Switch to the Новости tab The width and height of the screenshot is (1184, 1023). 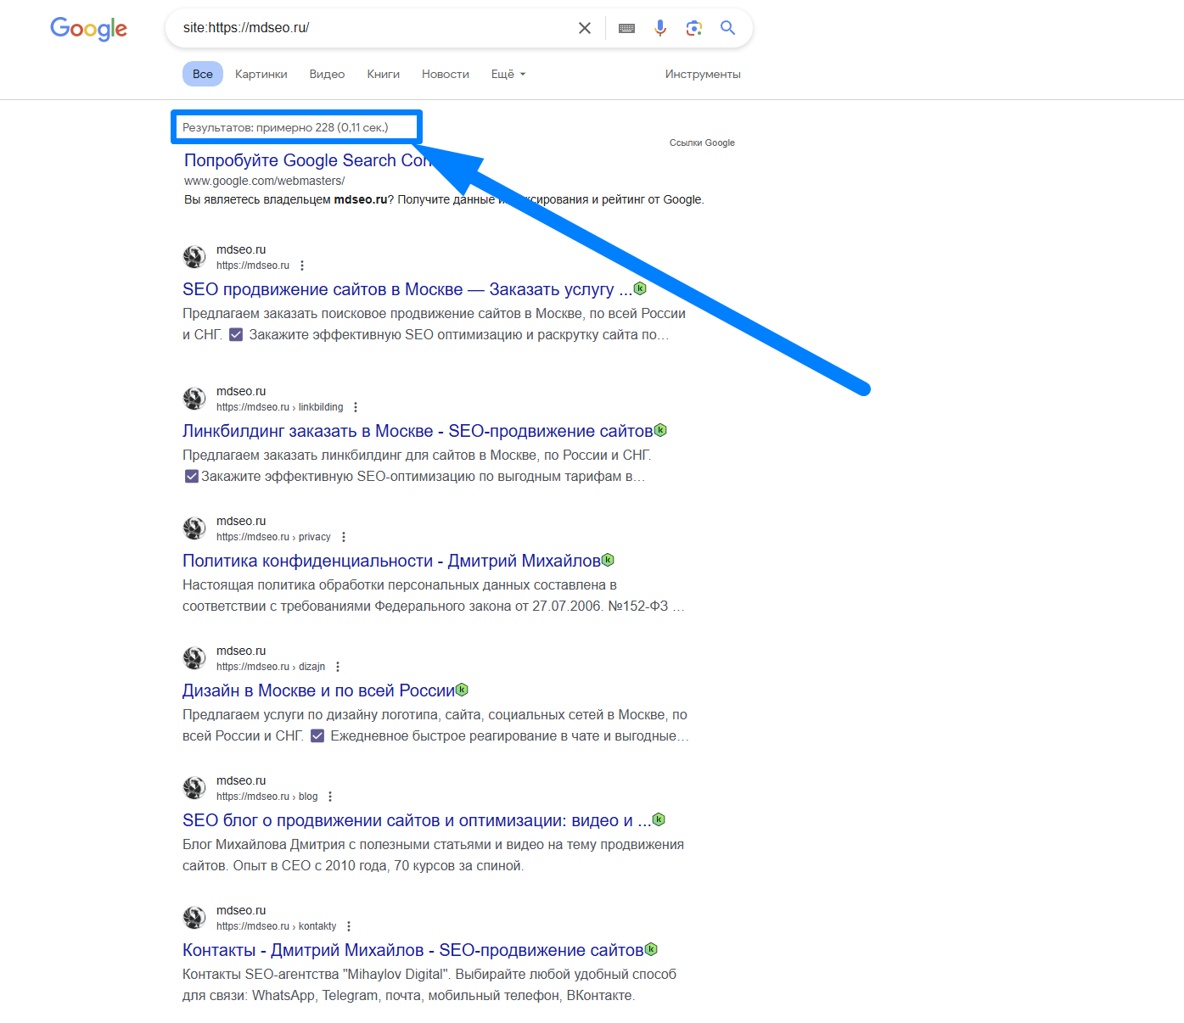click(x=446, y=74)
